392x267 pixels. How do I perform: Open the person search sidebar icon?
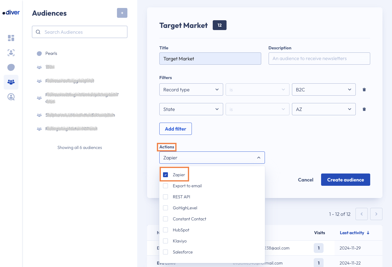tap(11, 97)
